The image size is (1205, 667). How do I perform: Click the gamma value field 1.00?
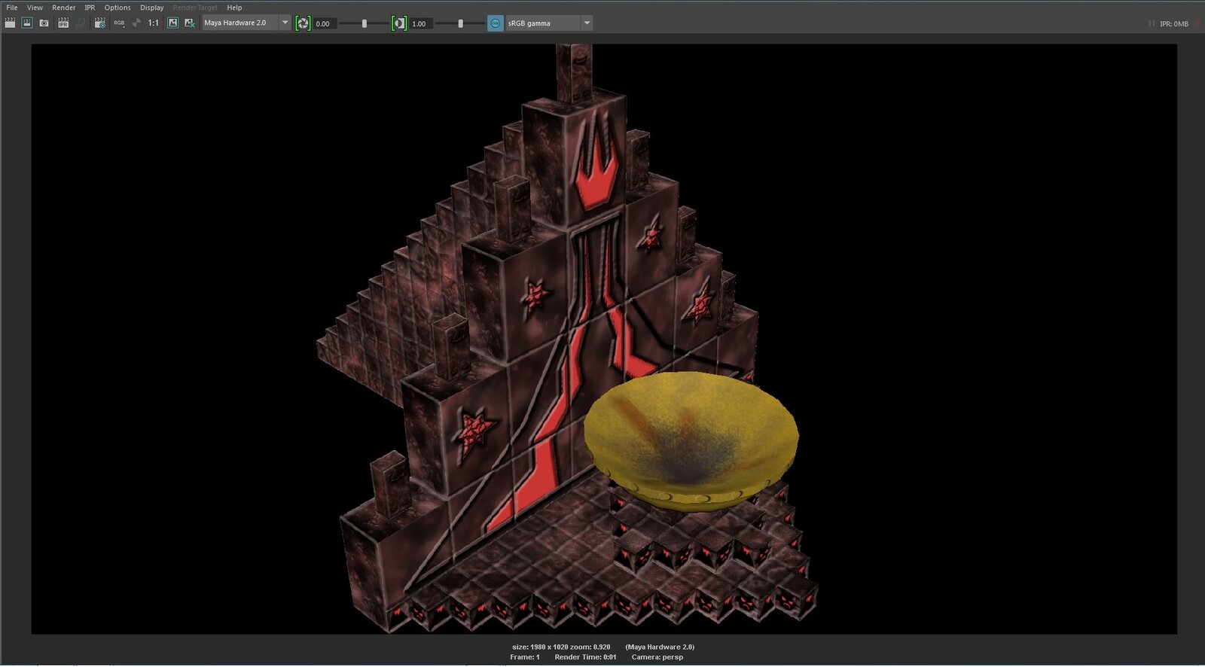tap(420, 23)
